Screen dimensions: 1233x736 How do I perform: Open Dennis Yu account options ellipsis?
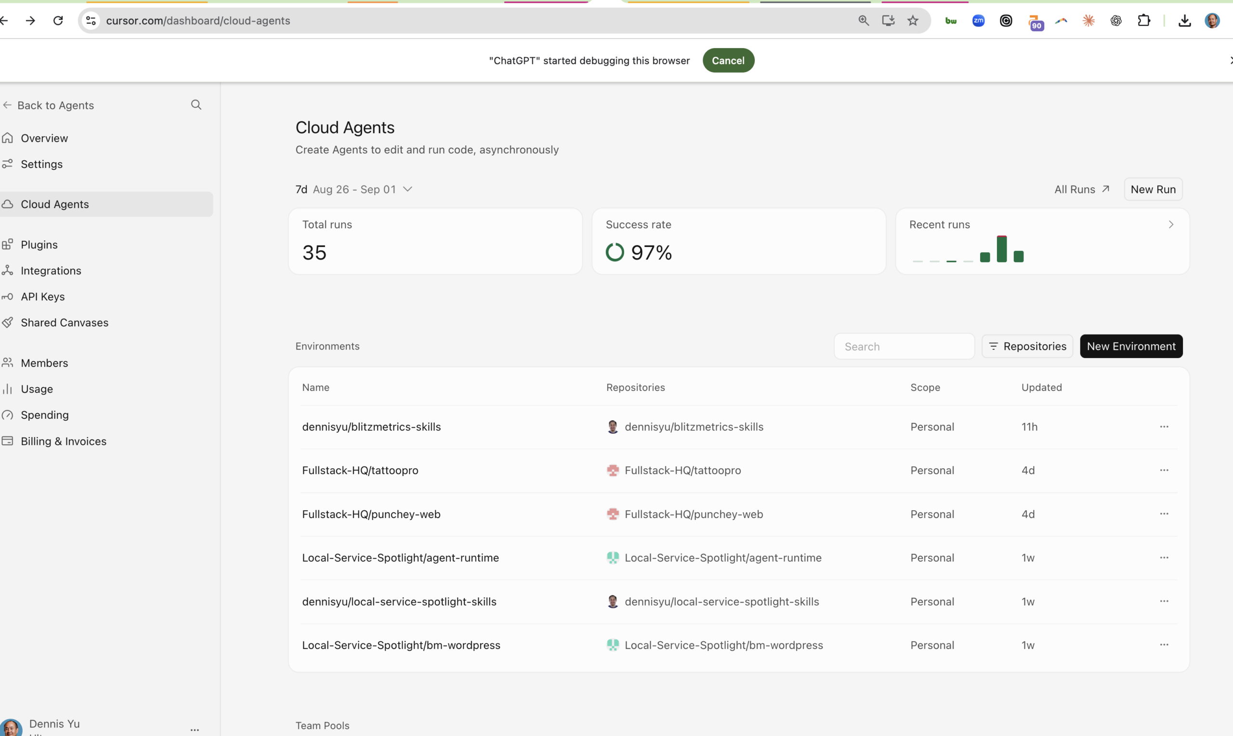[x=195, y=730]
